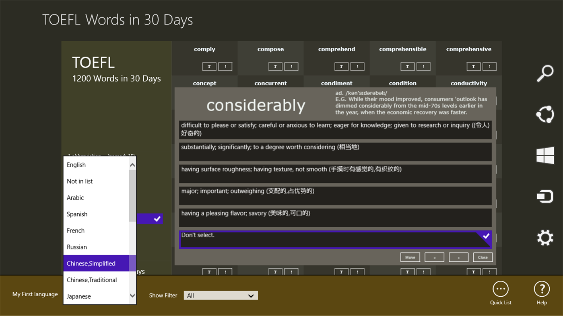
Task: Open the Settings charm
Action: pyautogui.click(x=545, y=237)
